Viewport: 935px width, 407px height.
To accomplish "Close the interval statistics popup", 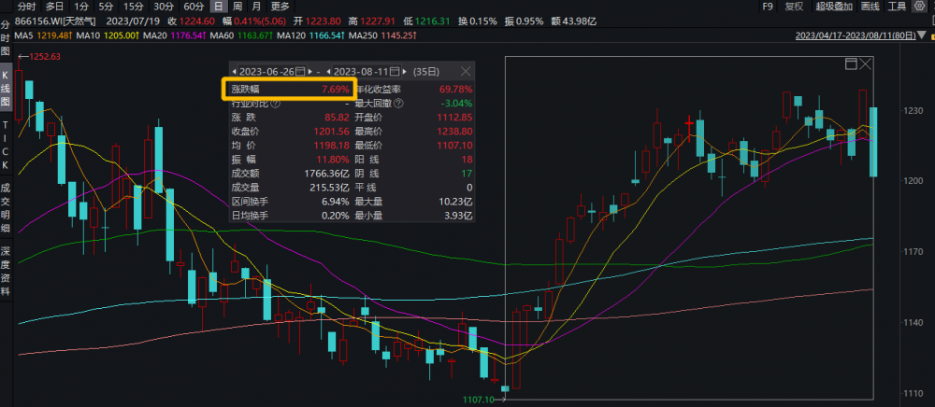I will coord(466,71).
